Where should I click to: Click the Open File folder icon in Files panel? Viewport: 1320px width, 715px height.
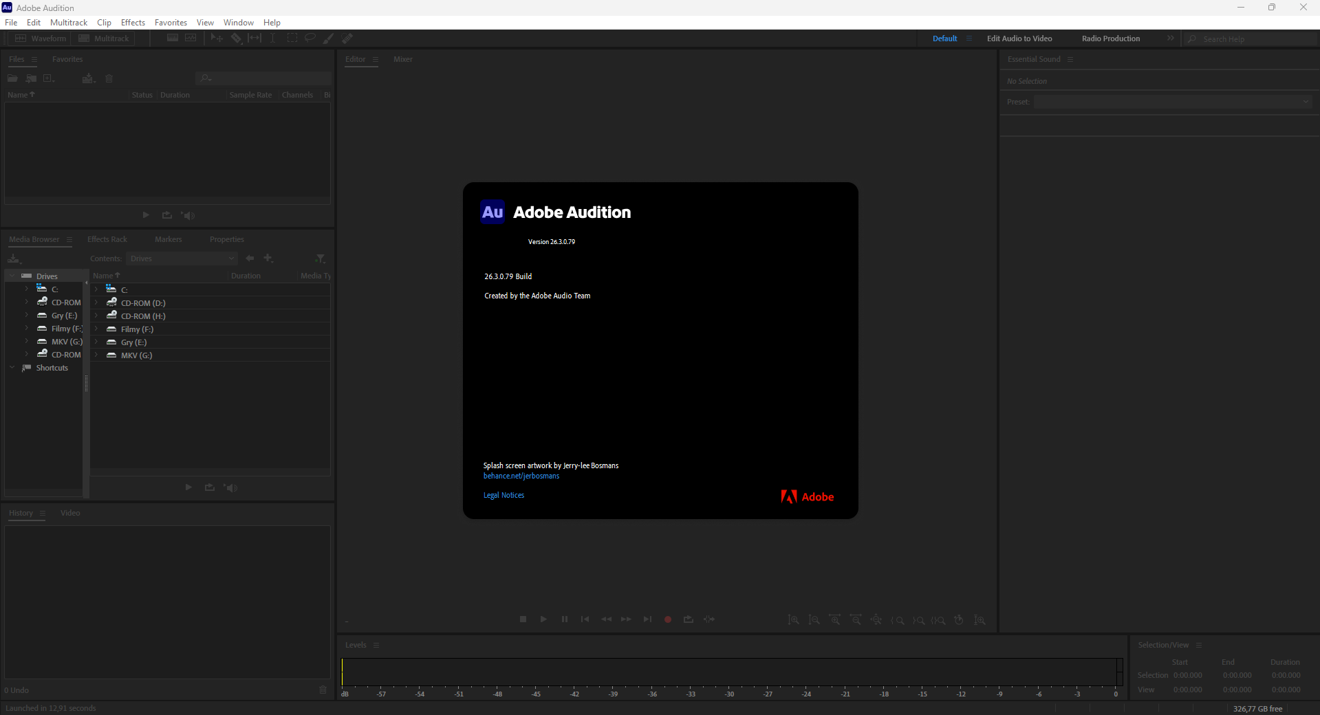pos(12,78)
